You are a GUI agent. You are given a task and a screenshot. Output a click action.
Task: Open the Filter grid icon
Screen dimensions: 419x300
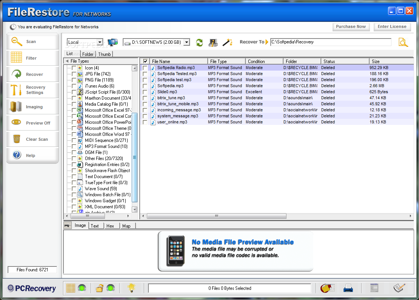click(x=16, y=57)
